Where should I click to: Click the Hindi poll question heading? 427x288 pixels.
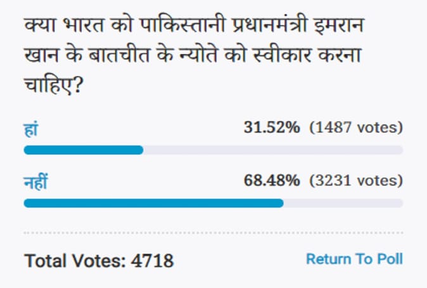[x=194, y=56]
